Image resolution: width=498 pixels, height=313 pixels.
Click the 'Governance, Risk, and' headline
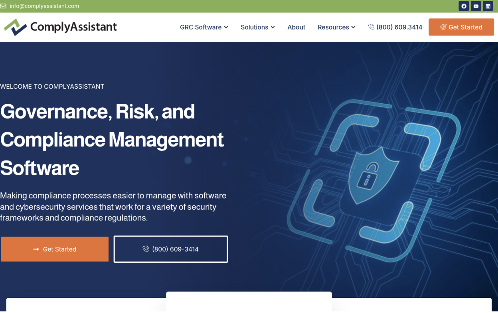tap(97, 111)
